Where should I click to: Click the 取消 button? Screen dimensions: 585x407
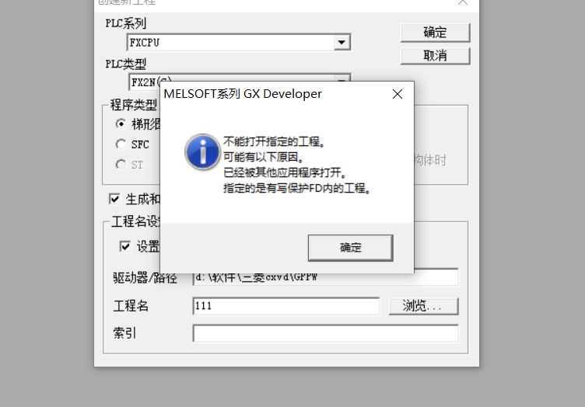[x=435, y=56]
